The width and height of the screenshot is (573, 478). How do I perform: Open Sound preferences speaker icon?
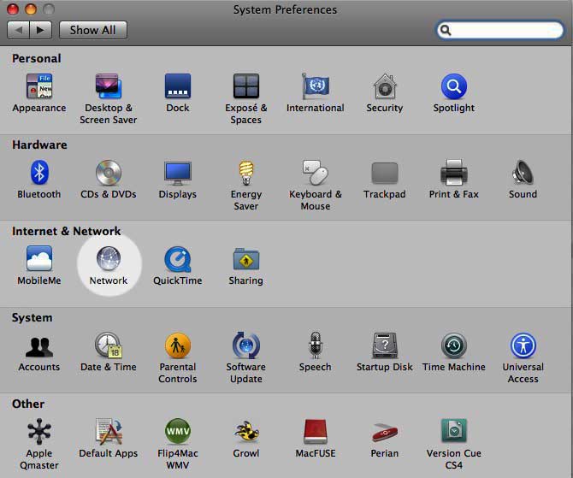point(523,173)
